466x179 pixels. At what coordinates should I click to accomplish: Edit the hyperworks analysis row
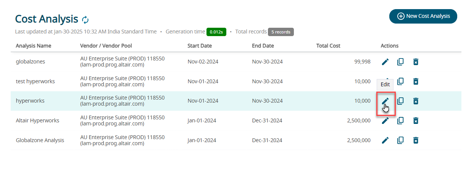[x=385, y=101]
